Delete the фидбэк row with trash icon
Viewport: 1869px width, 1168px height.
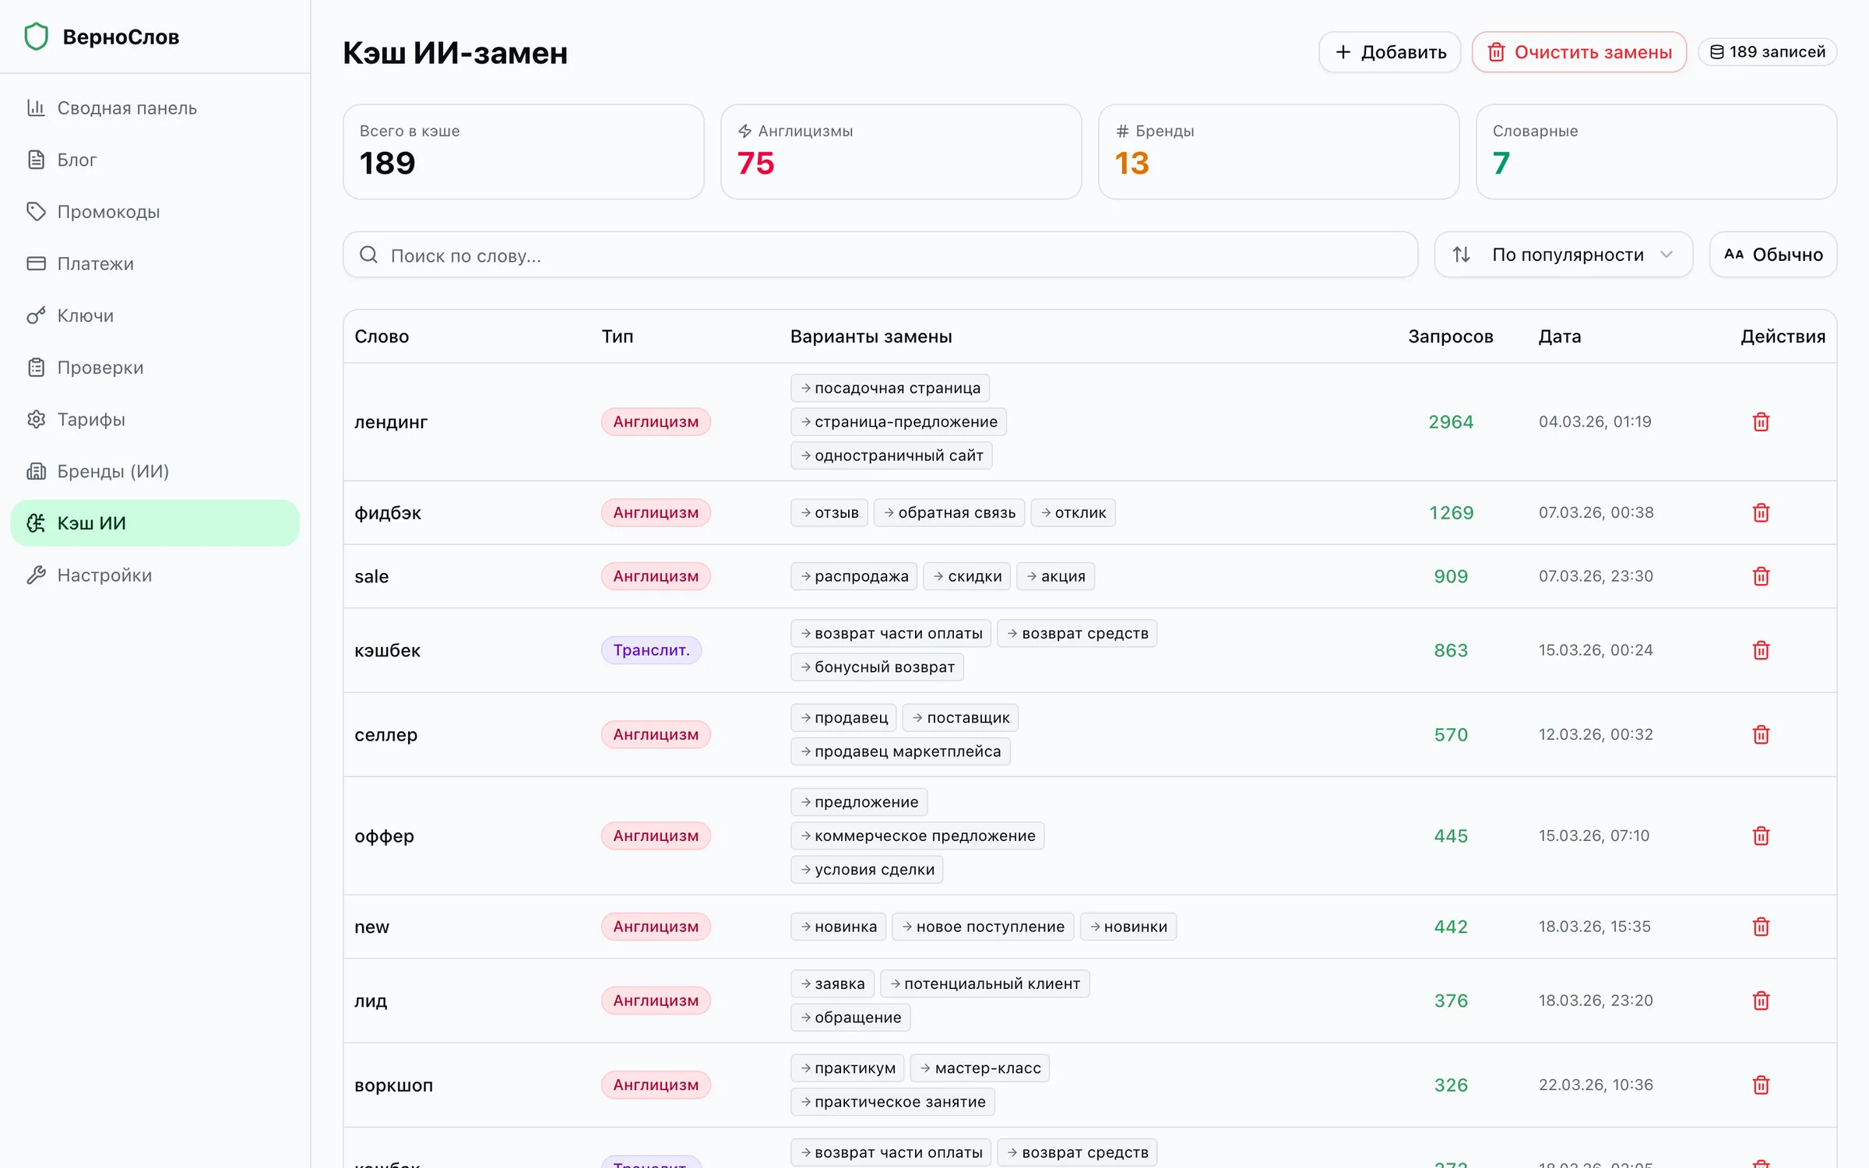(x=1761, y=513)
